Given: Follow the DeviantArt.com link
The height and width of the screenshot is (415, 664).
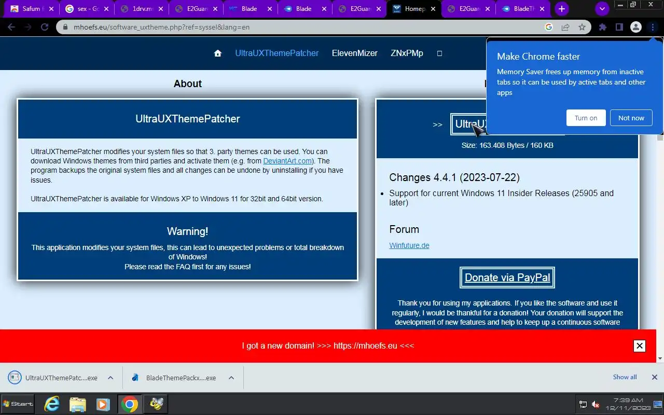Looking at the screenshot, I should [287, 161].
